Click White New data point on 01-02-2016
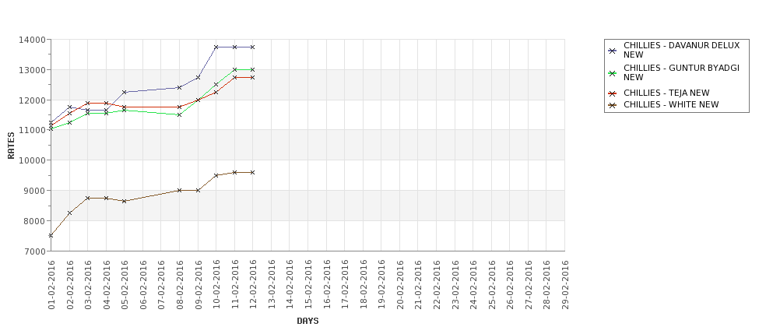759x334 pixels. point(51,236)
